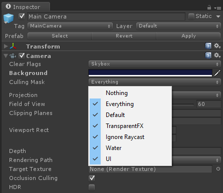This screenshot has height=193, width=223.
Task: Collapse the Camera component foldout
Action: (x=6, y=56)
